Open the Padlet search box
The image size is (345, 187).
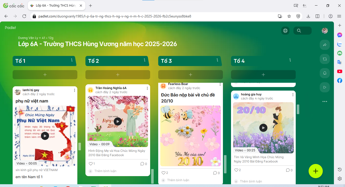click(x=302, y=31)
